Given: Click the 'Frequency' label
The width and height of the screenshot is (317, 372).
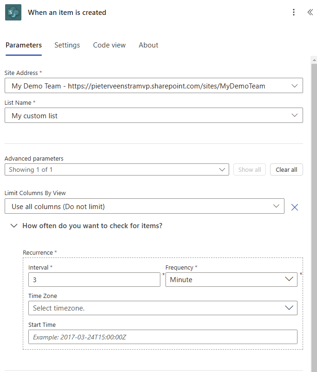Looking at the screenshot, I should coord(179,267).
